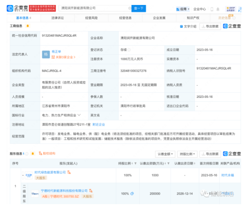Sort by 持股比例 column arrows
Viewport: 246px width, 207px height.
(x=132, y=163)
